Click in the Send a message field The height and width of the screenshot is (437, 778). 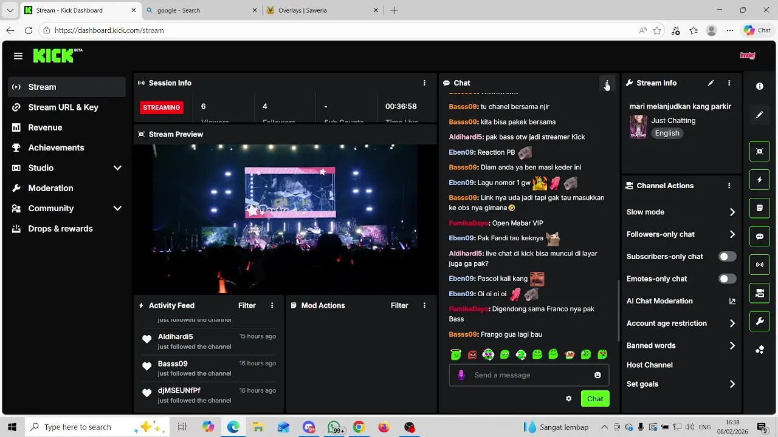tap(529, 375)
